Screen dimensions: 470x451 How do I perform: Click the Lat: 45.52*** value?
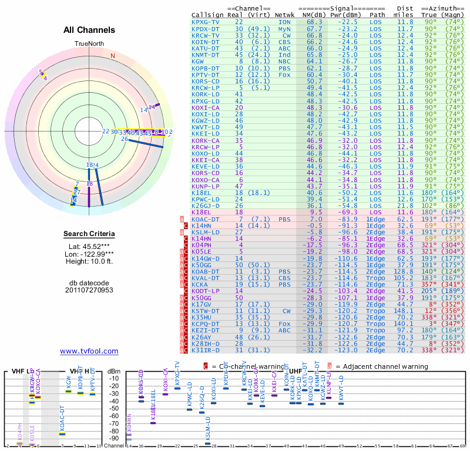[89, 247]
